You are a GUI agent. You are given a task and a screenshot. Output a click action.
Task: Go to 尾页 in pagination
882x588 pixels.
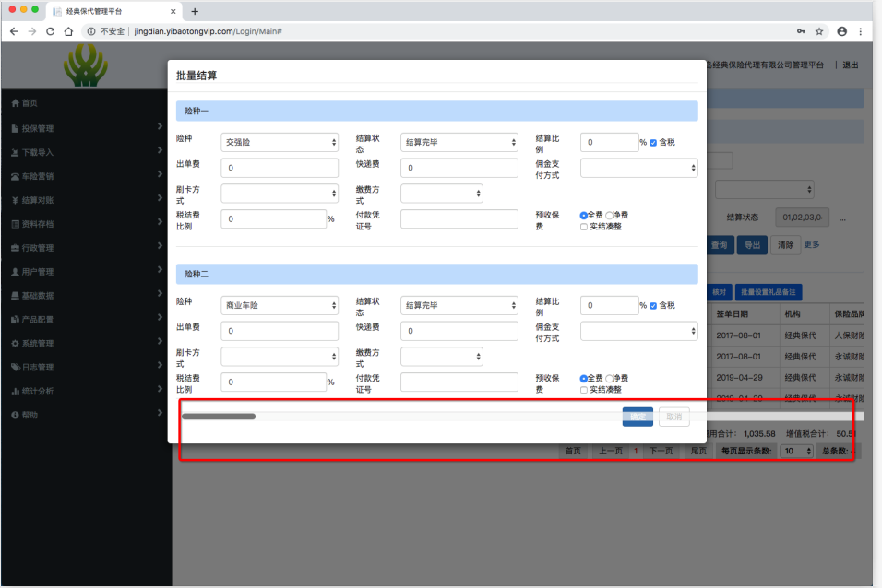[x=698, y=451]
